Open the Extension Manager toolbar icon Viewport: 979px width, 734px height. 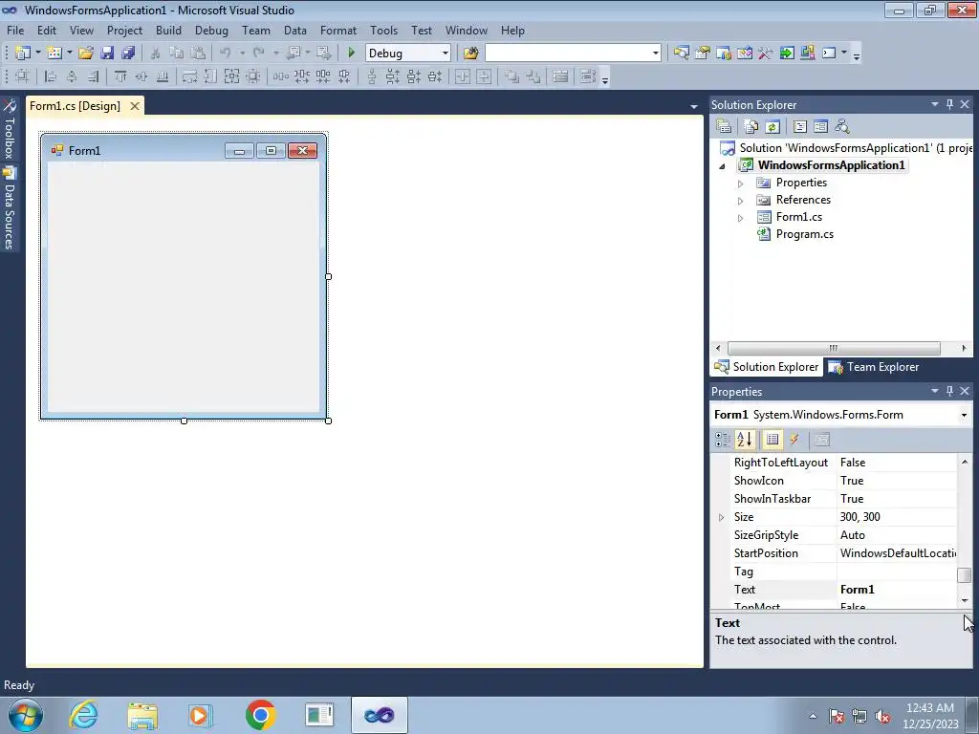pos(807,54)
